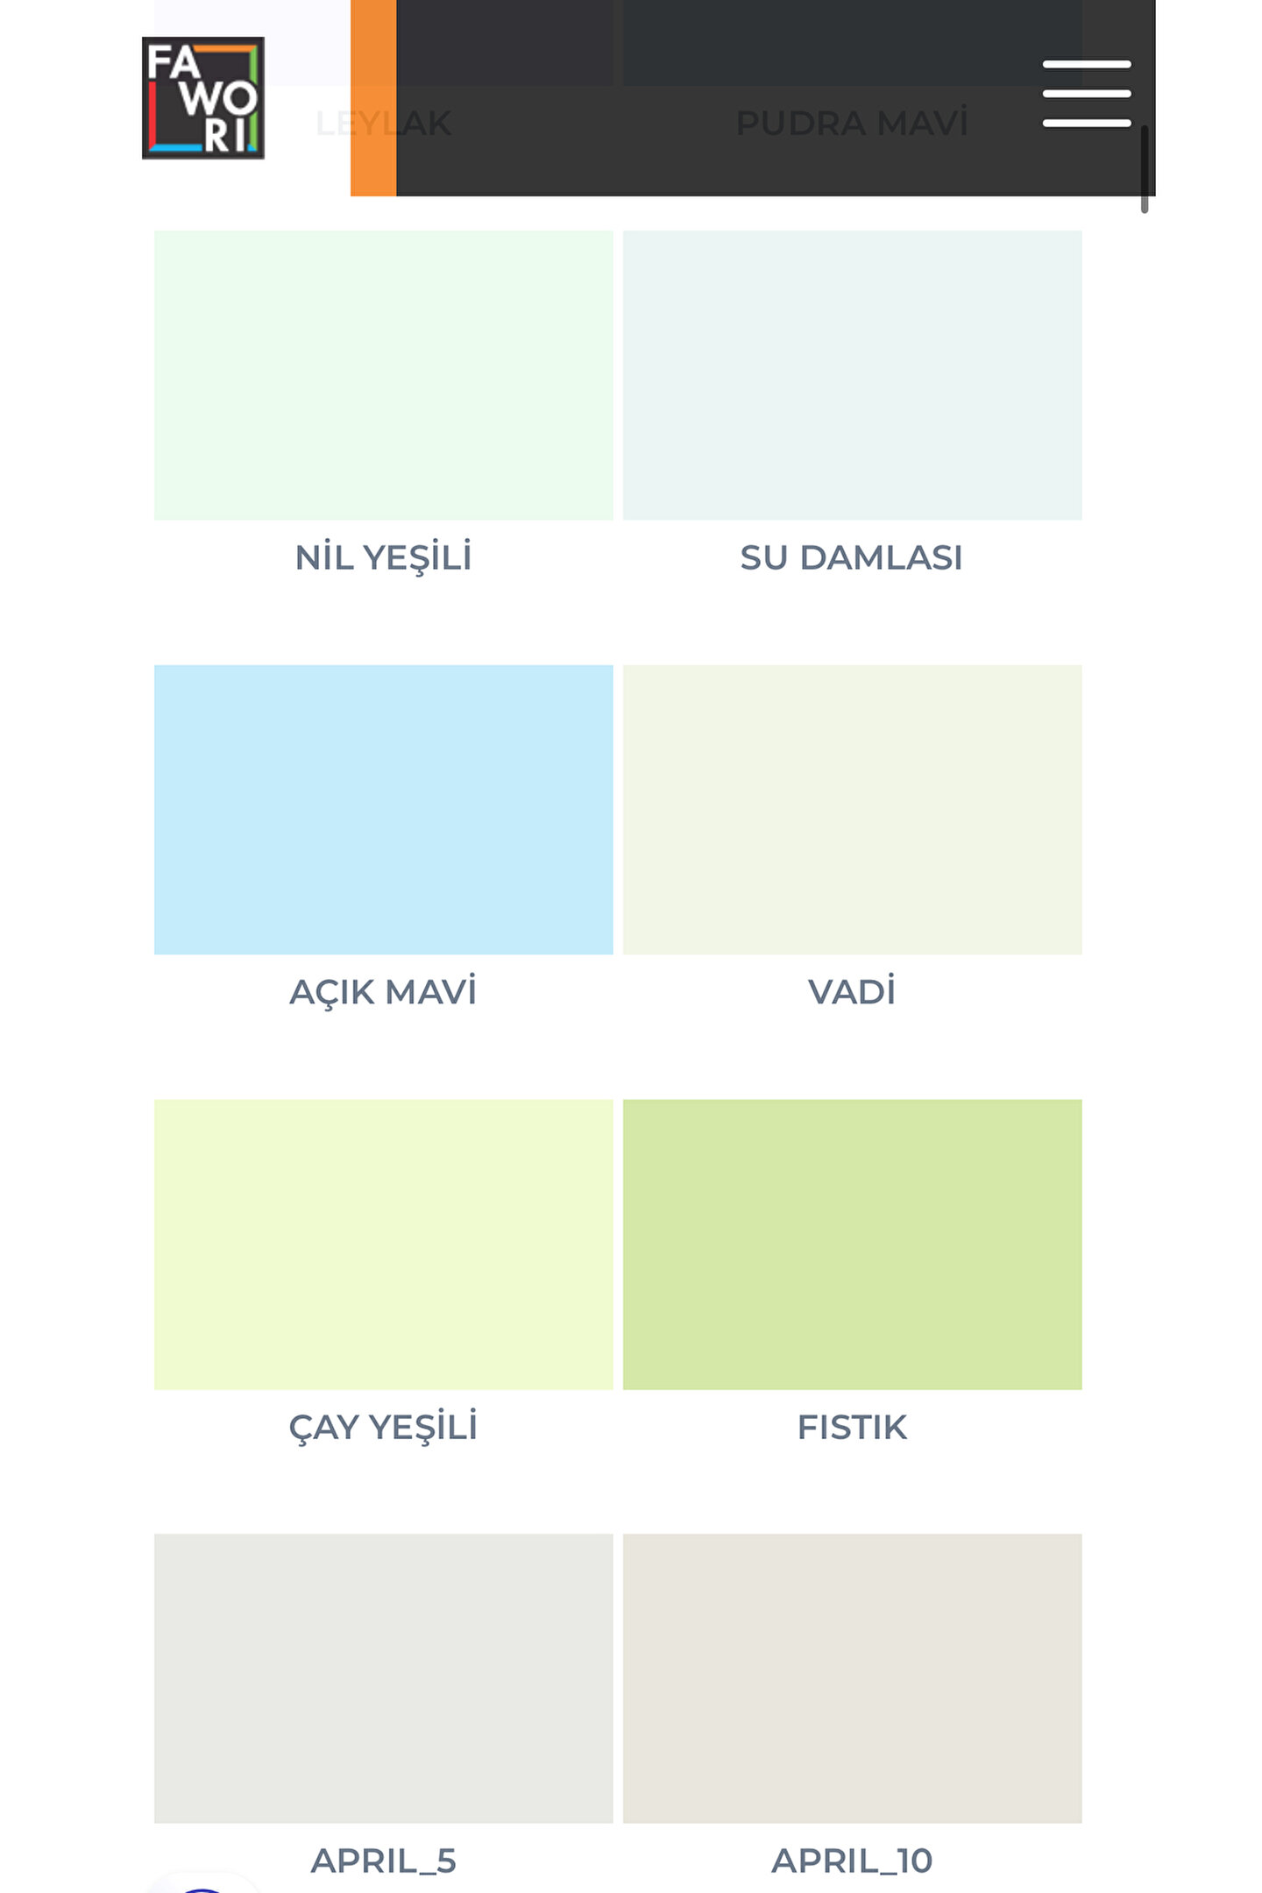Open the ÇAY YEŞİLİ label link
1262x1893 pixels.
(x=383, y=1427)
